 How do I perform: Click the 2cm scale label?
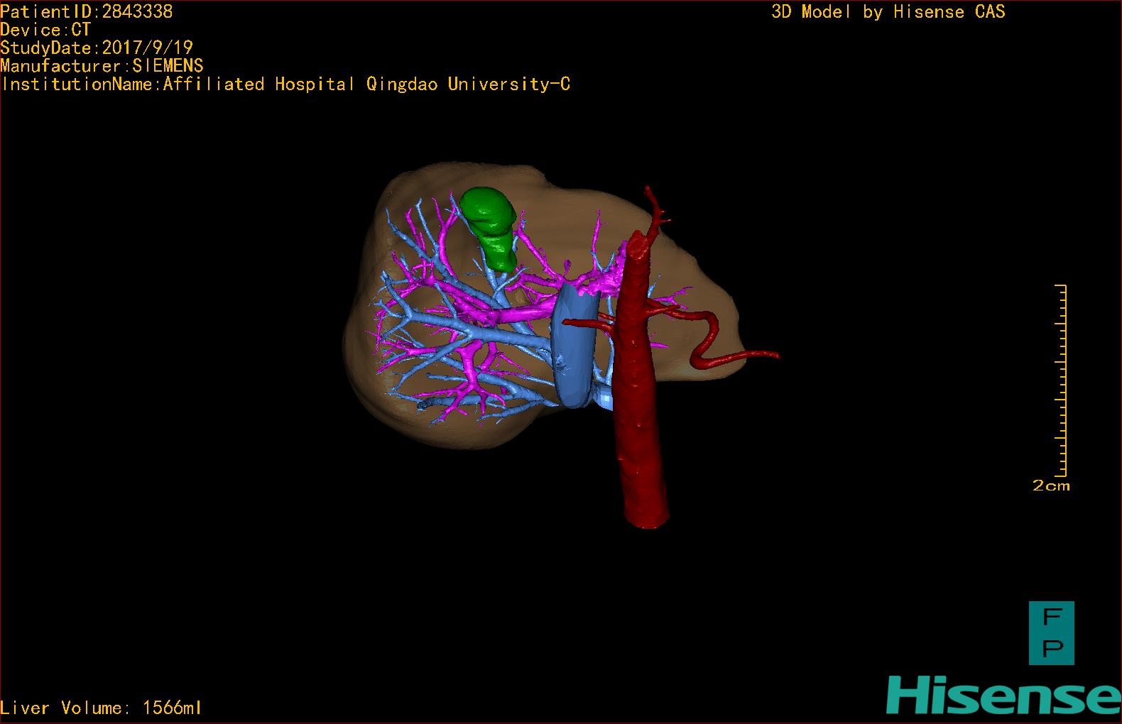coord(1051,486)
